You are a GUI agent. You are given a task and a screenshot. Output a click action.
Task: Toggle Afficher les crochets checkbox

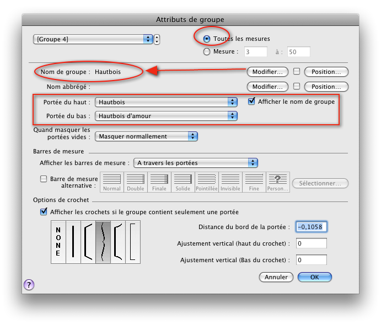[44, 212]
